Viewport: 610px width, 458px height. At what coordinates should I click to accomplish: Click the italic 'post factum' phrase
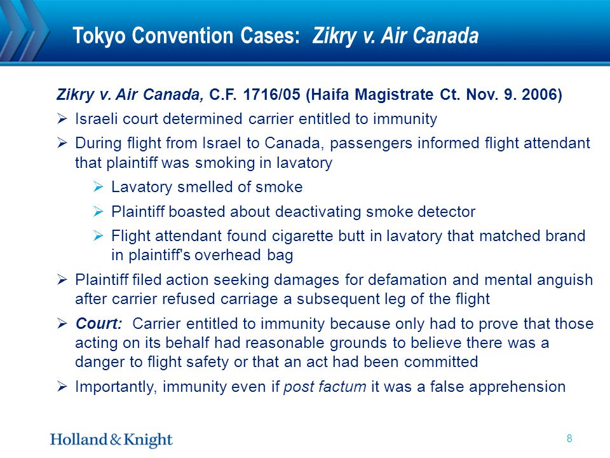325,387
